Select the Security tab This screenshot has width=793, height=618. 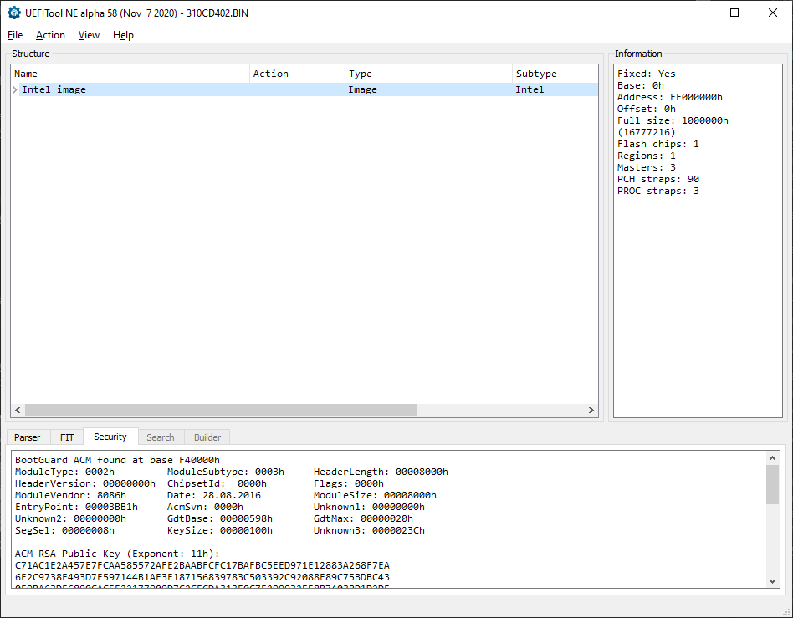tap(110, 437)
